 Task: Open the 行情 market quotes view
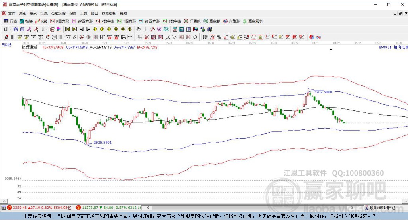coord(10,21)
